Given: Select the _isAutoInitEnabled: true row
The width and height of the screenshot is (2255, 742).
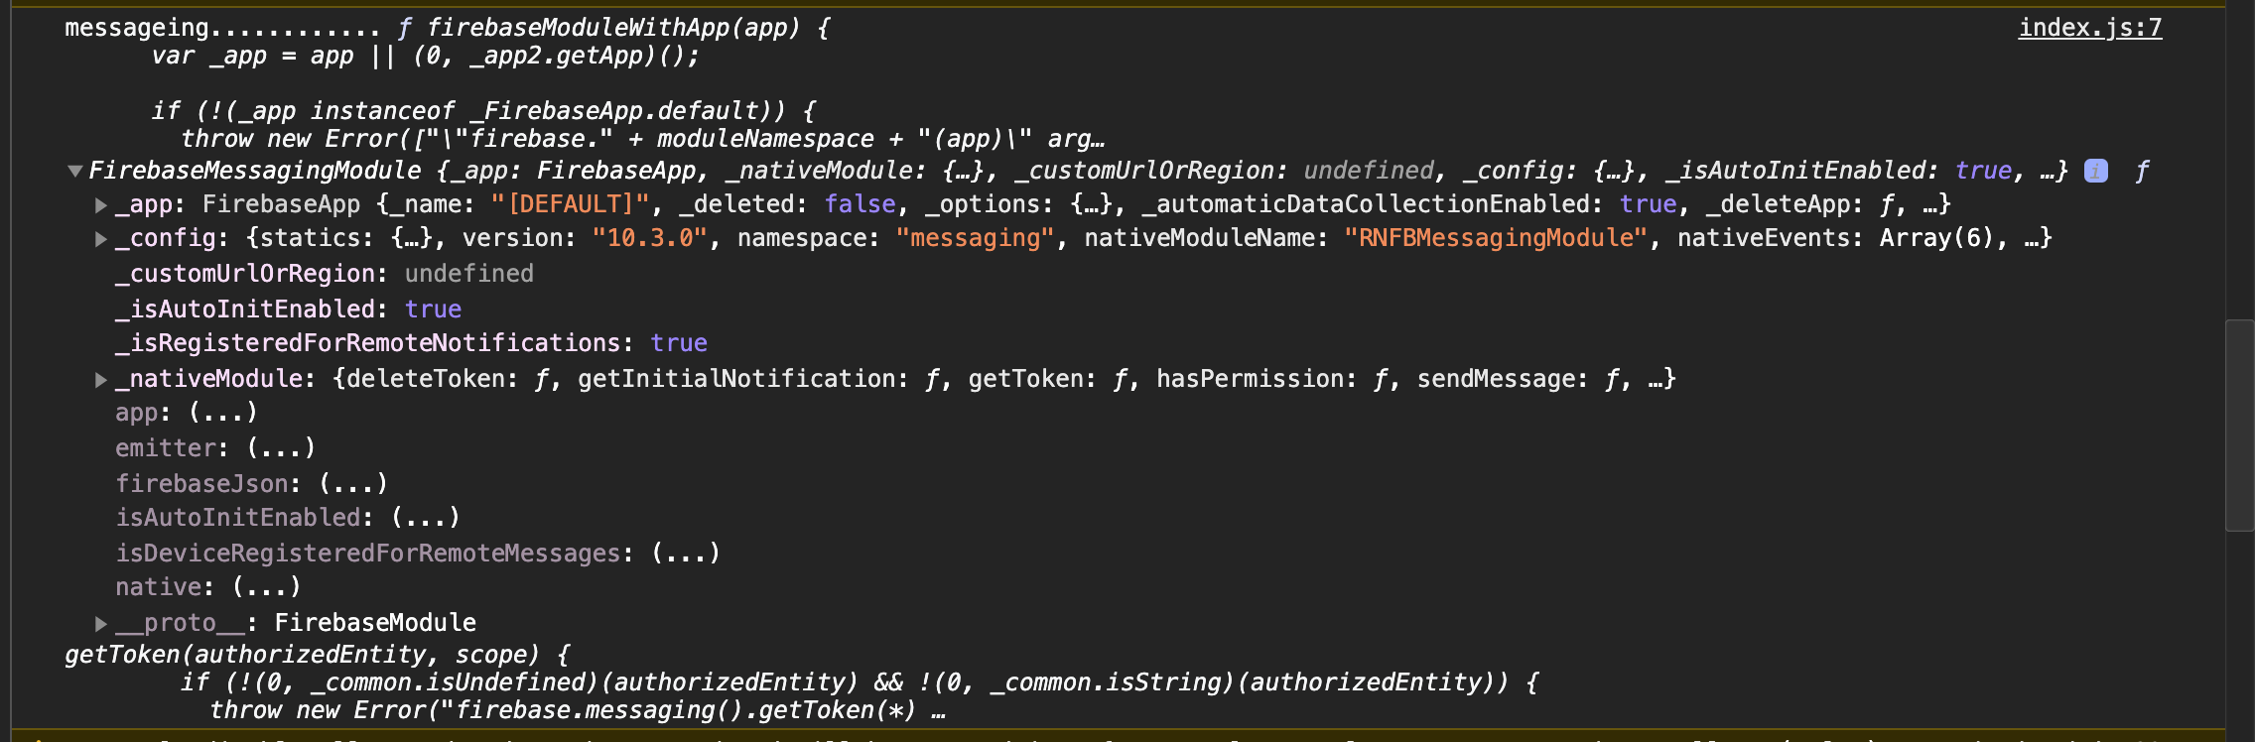Looking at the screenshot, I should coord(288,309).
